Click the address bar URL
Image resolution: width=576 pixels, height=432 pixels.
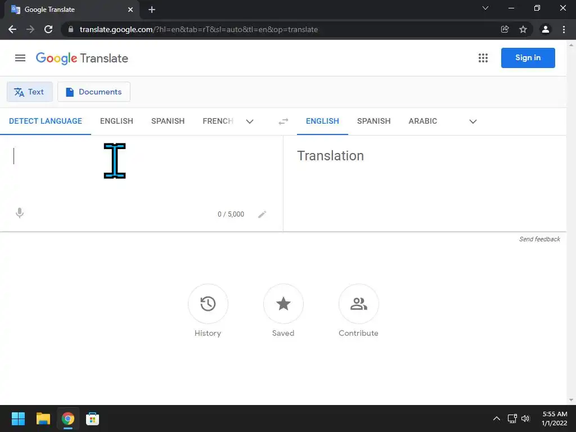point(199,29)
